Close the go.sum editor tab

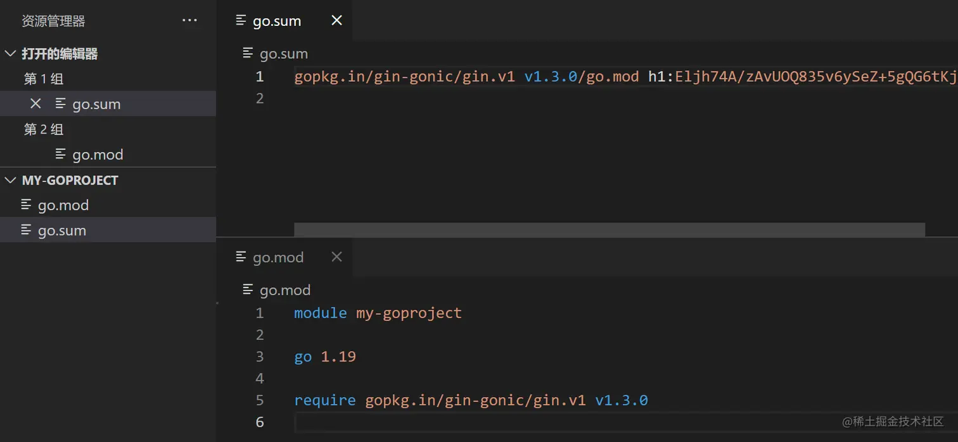pyautogui.click(x=336, y=20)
